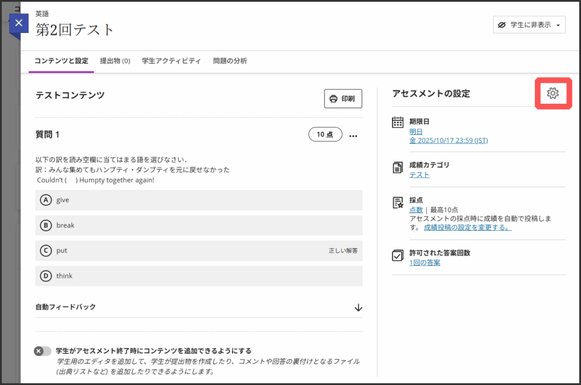
Task: Click the 成績カテゴリ document icon
Action: coord(398,167)
